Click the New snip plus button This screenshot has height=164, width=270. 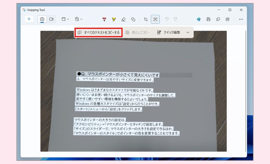tap(29, 19)
